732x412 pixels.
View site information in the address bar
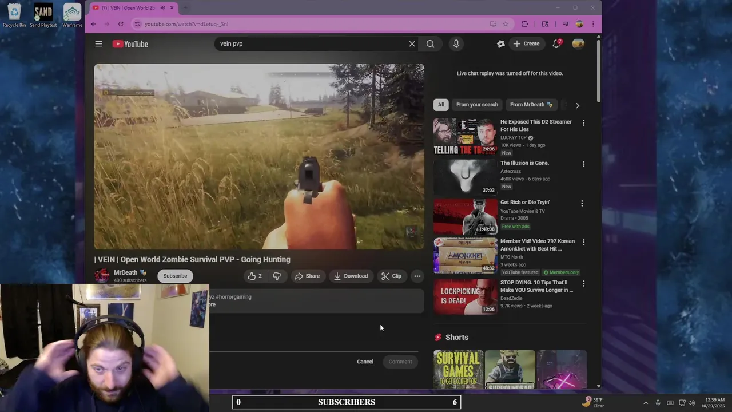click(x=137, y=24)
